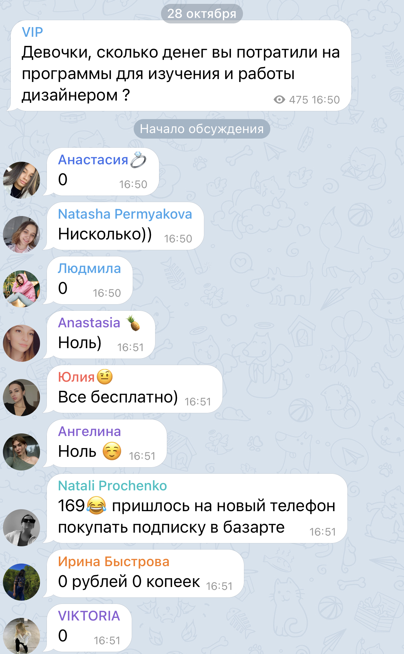This screenshot has width=404, height=654.
Task: Click the VIP channel name link
Action: pos(32,32)
